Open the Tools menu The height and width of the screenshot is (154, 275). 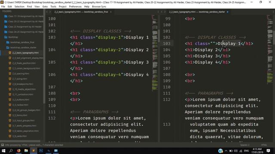[x=53, y=7]
